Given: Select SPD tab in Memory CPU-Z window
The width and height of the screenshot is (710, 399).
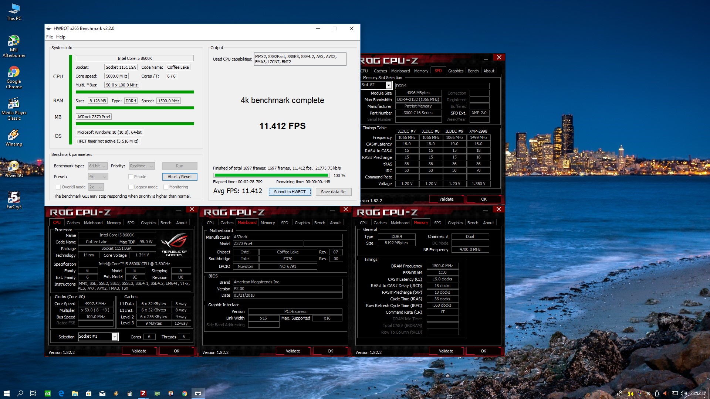Looking at the screenshot, I should 437,223.
